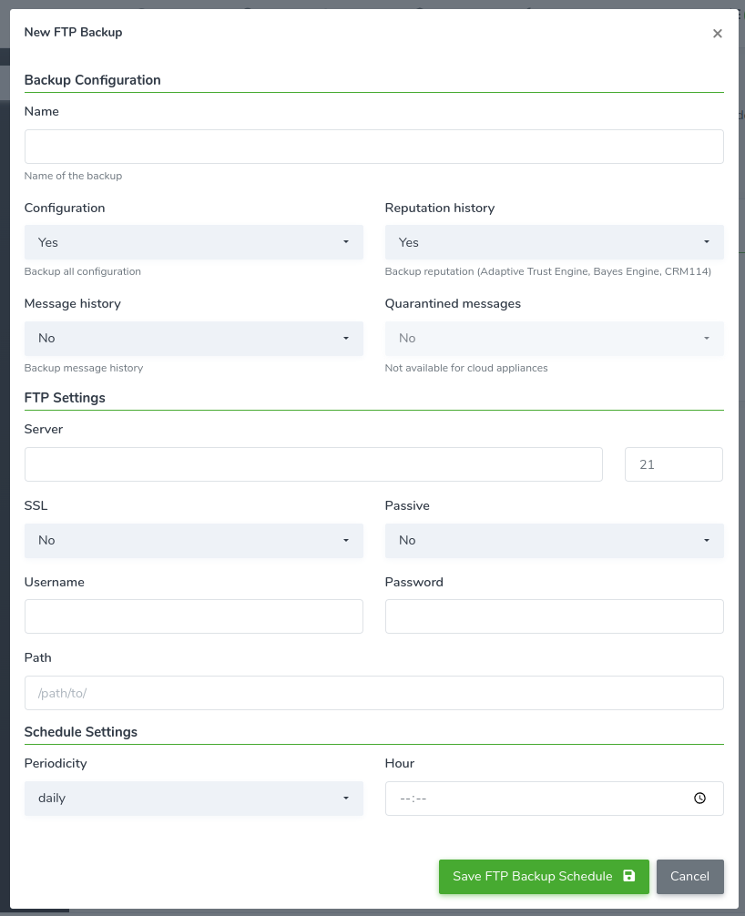Cancel the new FTP backup
Viewport: 745px width, 916px height.
pyautogui.click(x=690, y=876)
